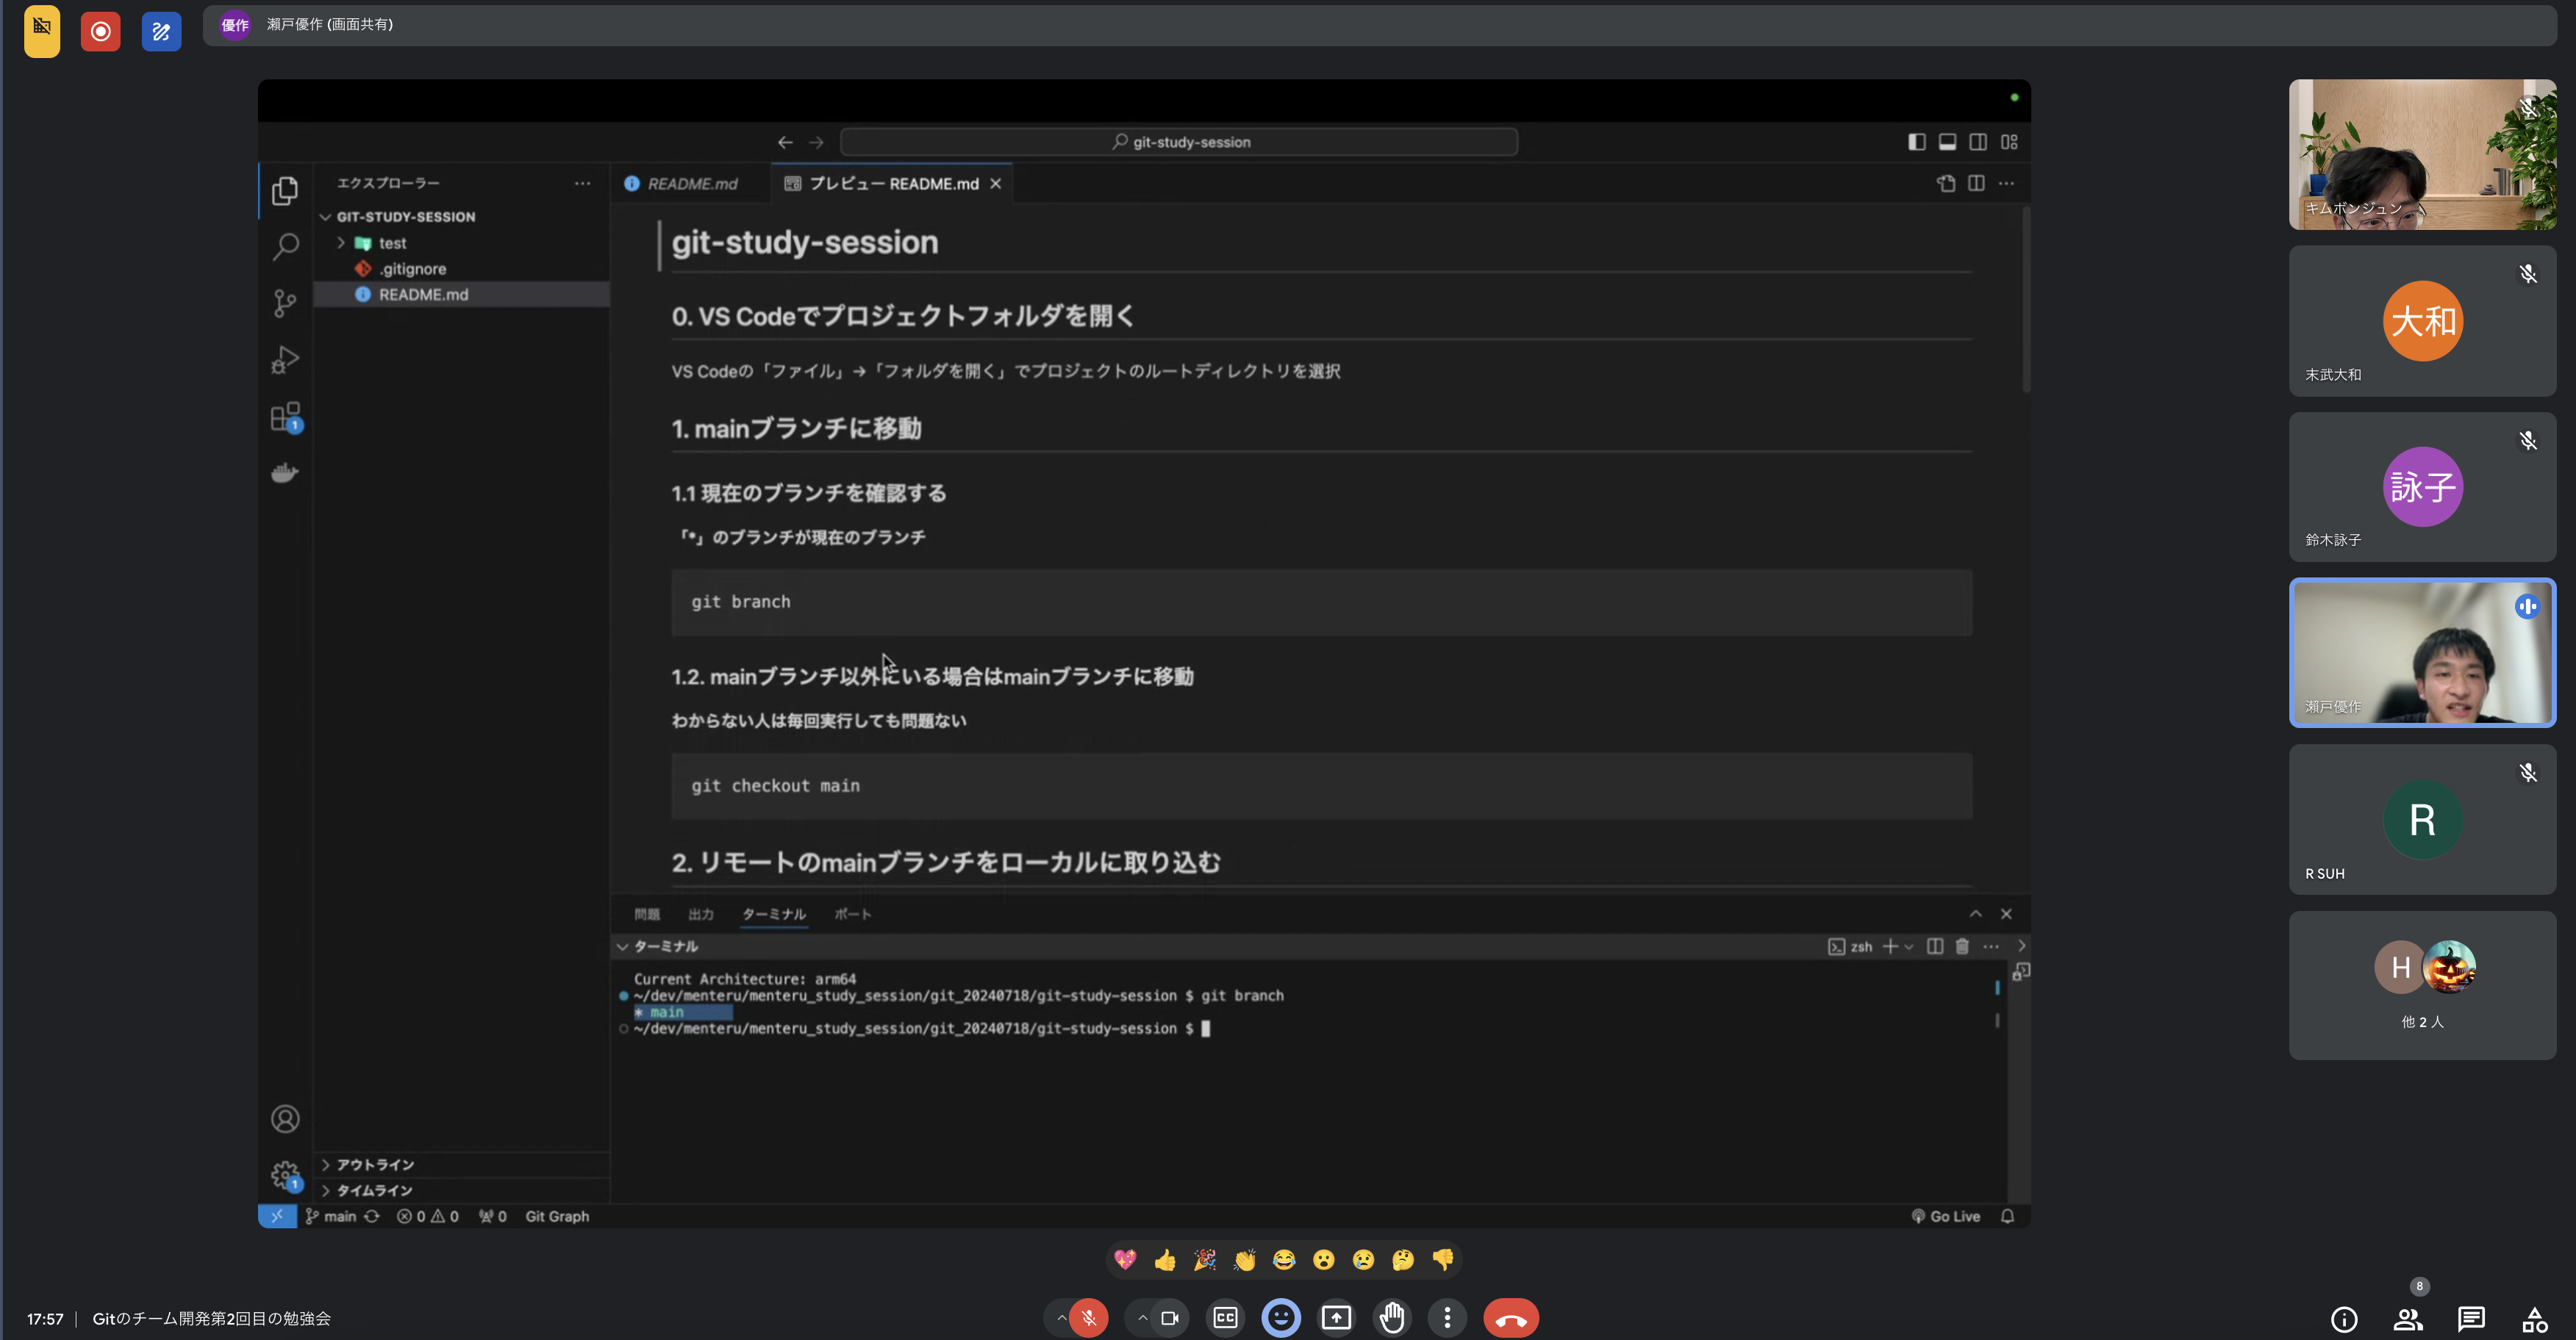Screen dimensions: 2576x1340
Task: Unmute the microphone in the meeting controls
Action: (x=1088, y=1317)
